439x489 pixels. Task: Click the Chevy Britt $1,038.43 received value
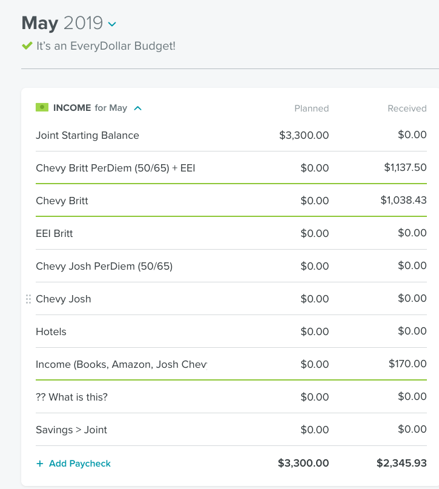pos(403,200)
